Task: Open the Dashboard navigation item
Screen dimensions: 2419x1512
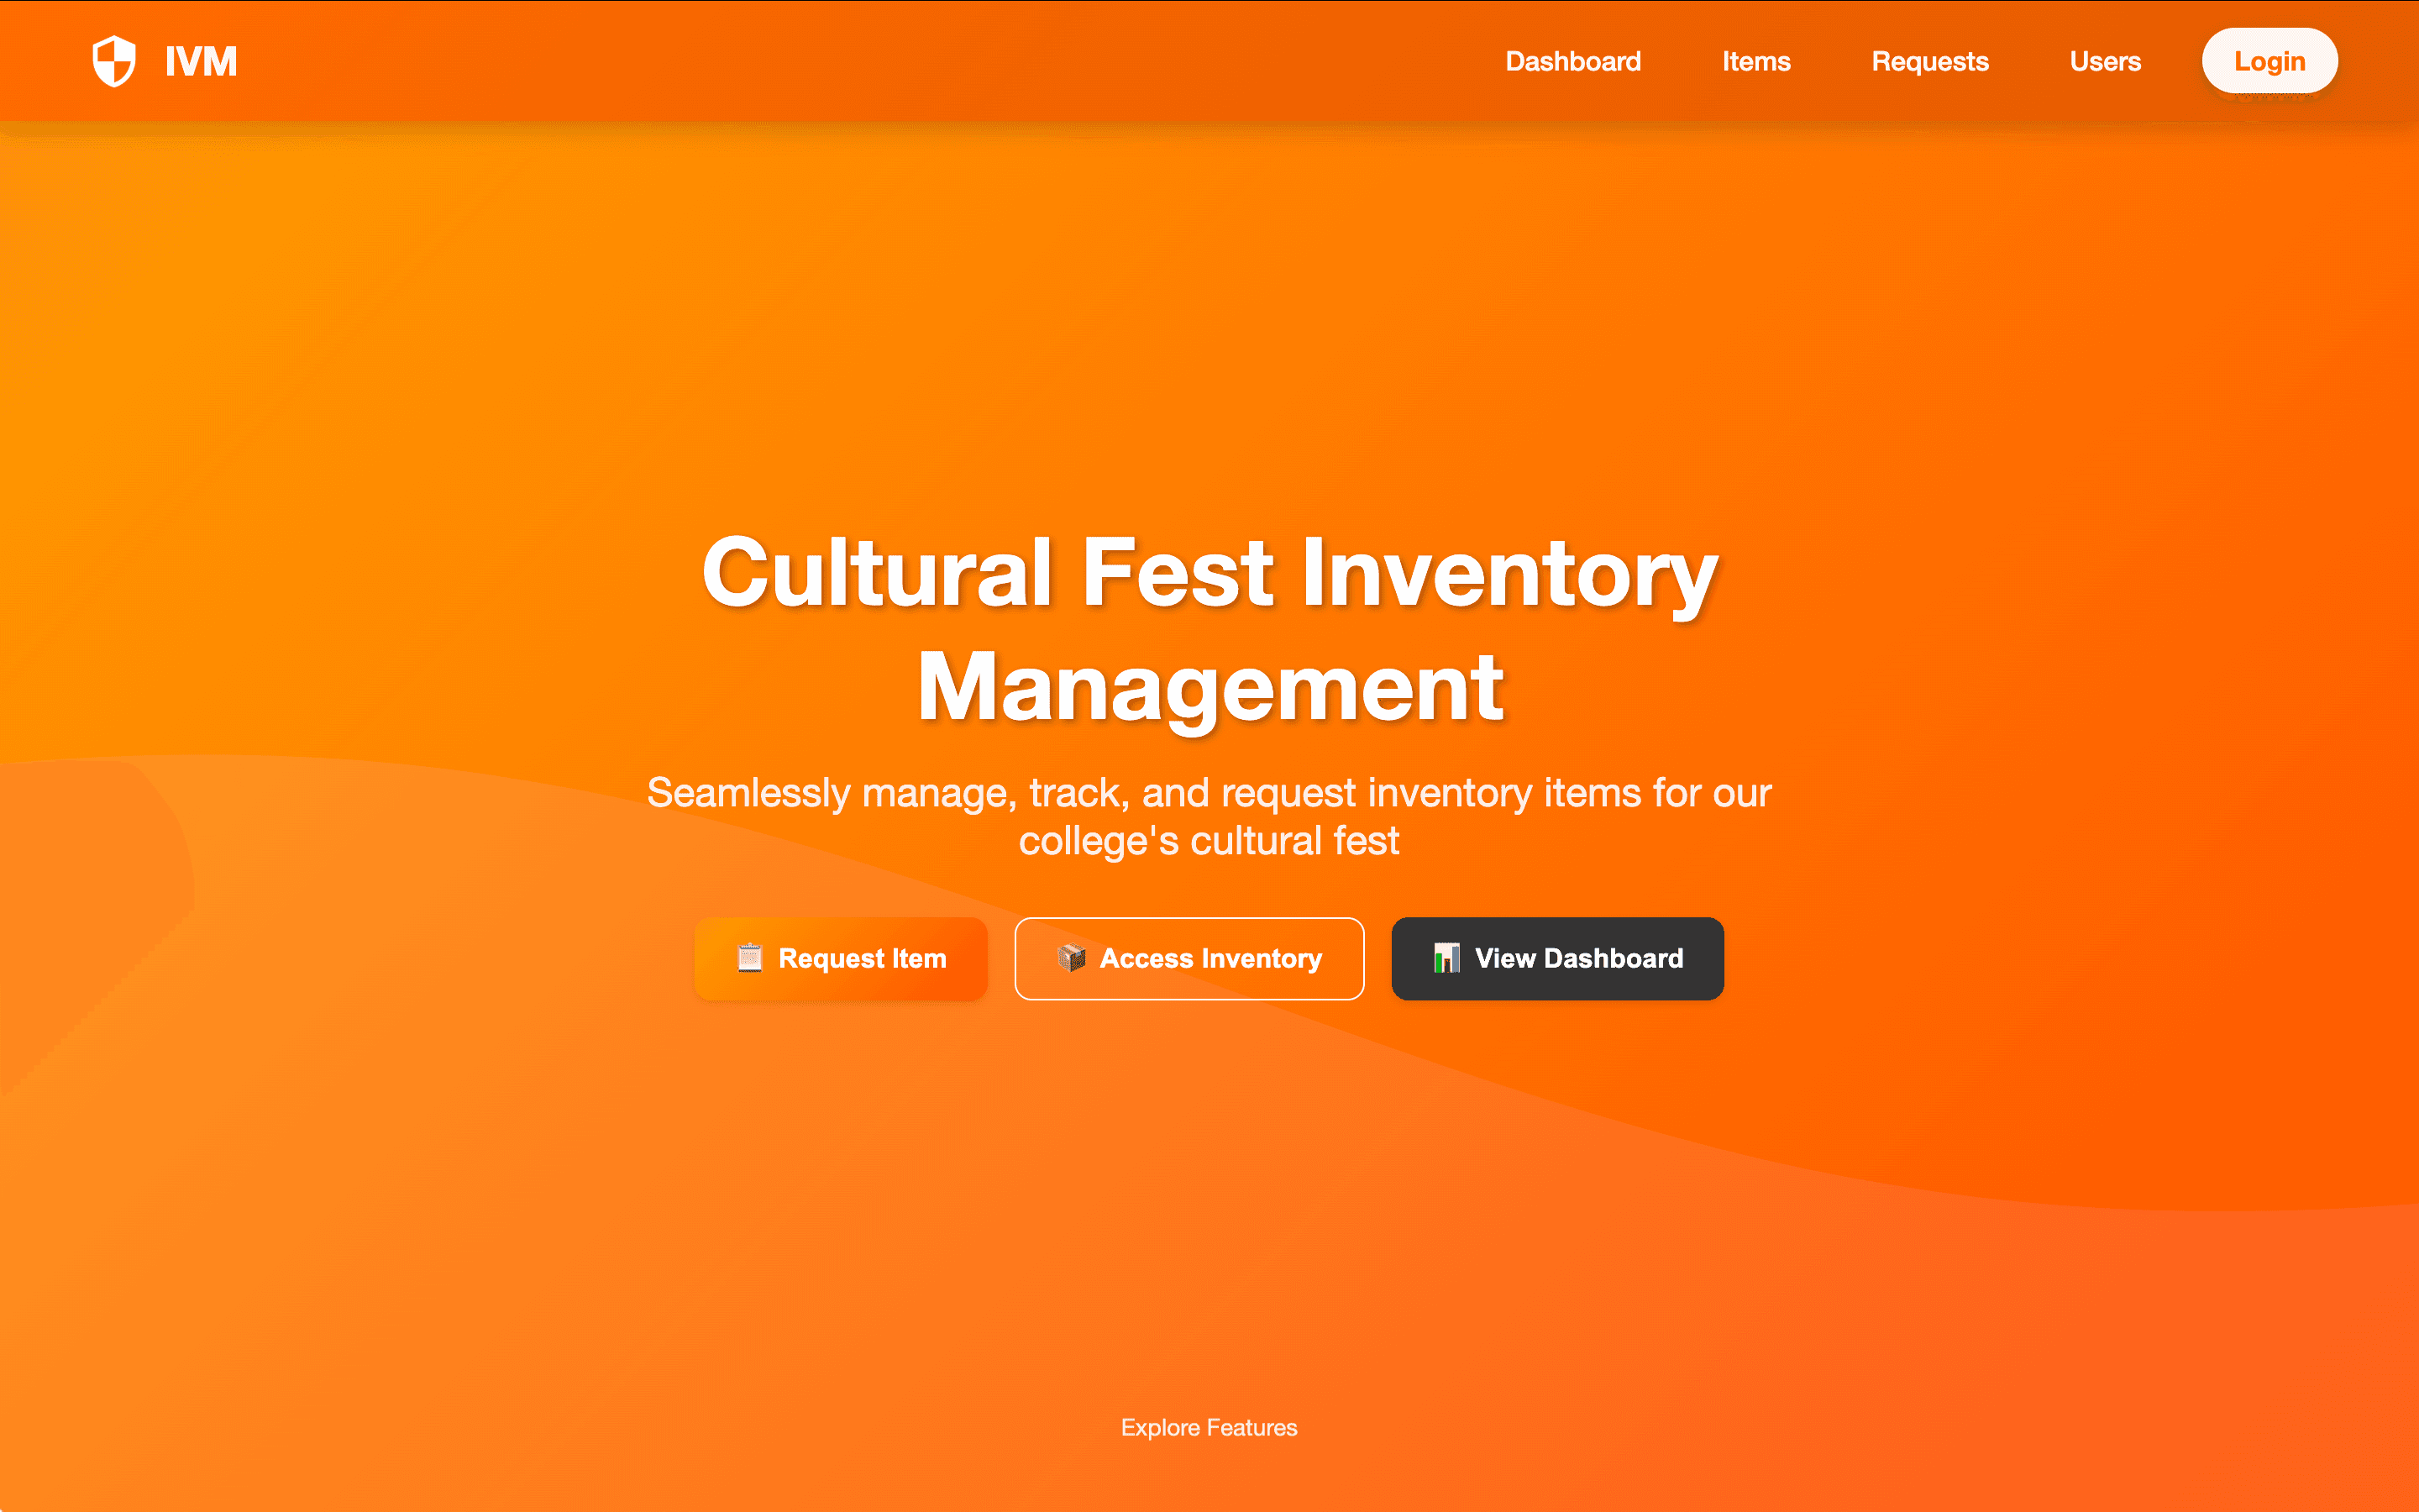Action: [x=1572, y=61]
